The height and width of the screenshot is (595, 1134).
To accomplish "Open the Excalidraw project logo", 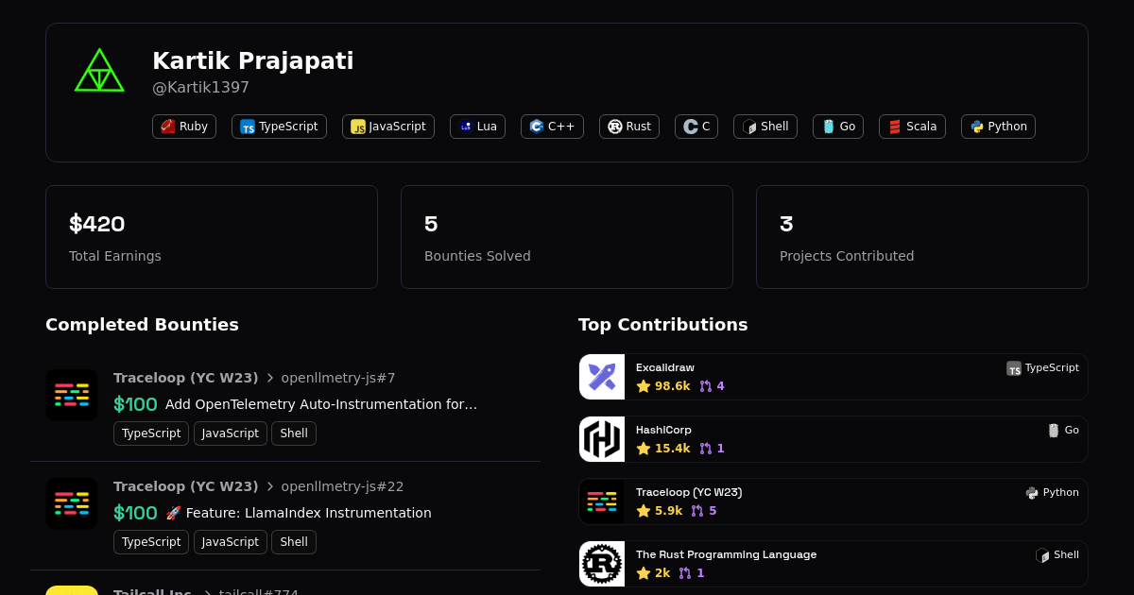I will point(602,377).
